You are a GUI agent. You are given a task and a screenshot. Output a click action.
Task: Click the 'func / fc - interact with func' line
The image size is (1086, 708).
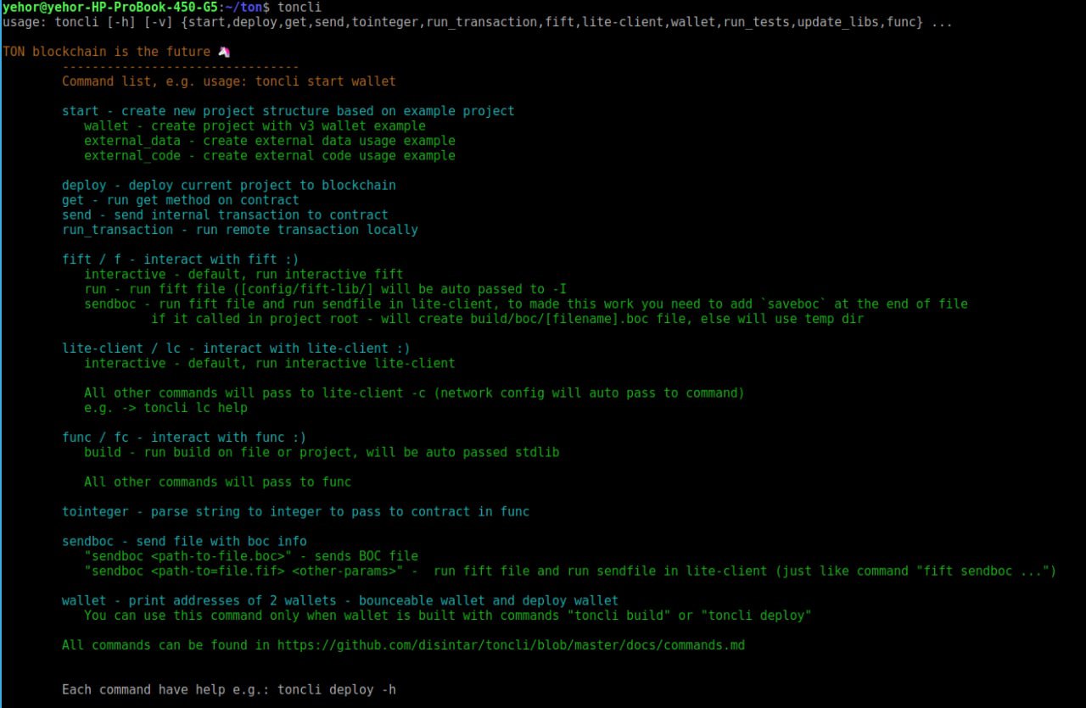pyautogui.click(x=184, y=438)
